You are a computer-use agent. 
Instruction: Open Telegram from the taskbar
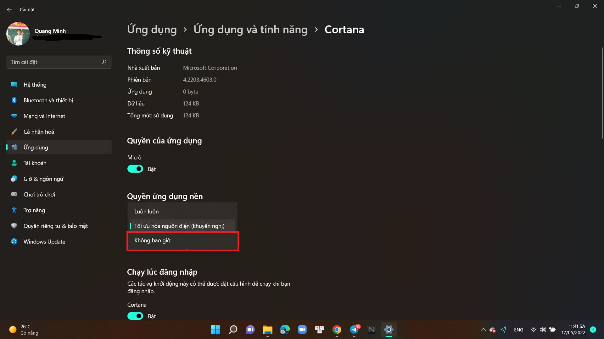pyautogui.click(x=354, y=330)
